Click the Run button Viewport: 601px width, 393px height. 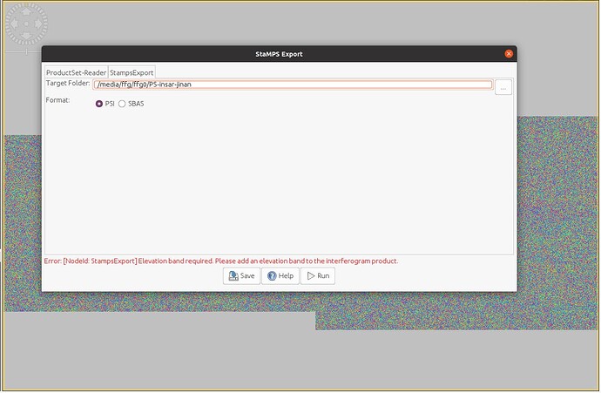click(x=318, y=275)
